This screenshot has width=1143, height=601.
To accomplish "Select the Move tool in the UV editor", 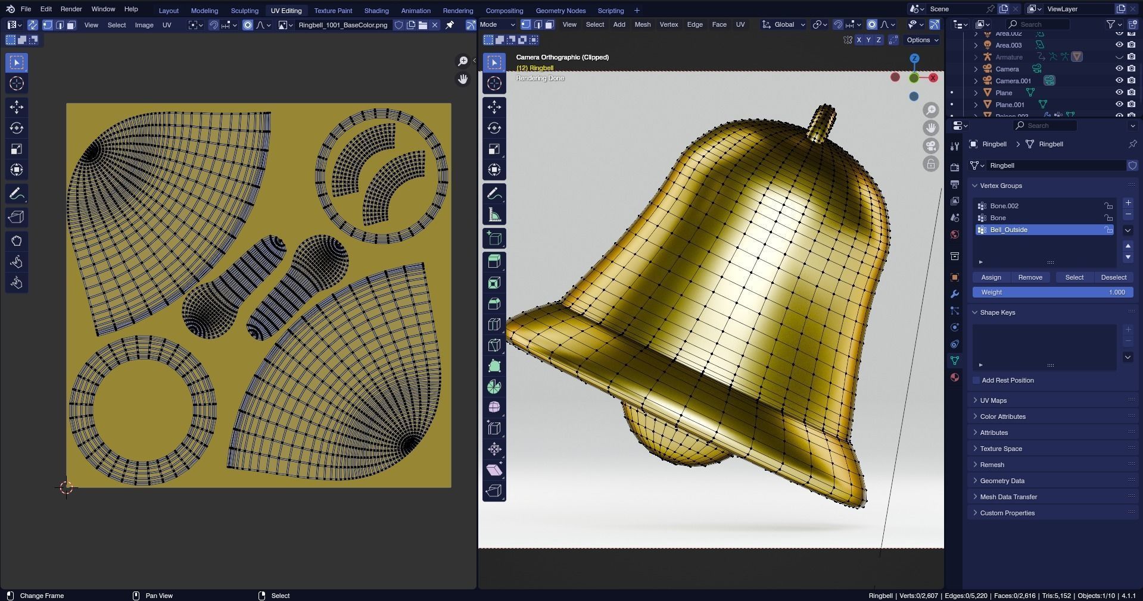I will pos(17,107).
